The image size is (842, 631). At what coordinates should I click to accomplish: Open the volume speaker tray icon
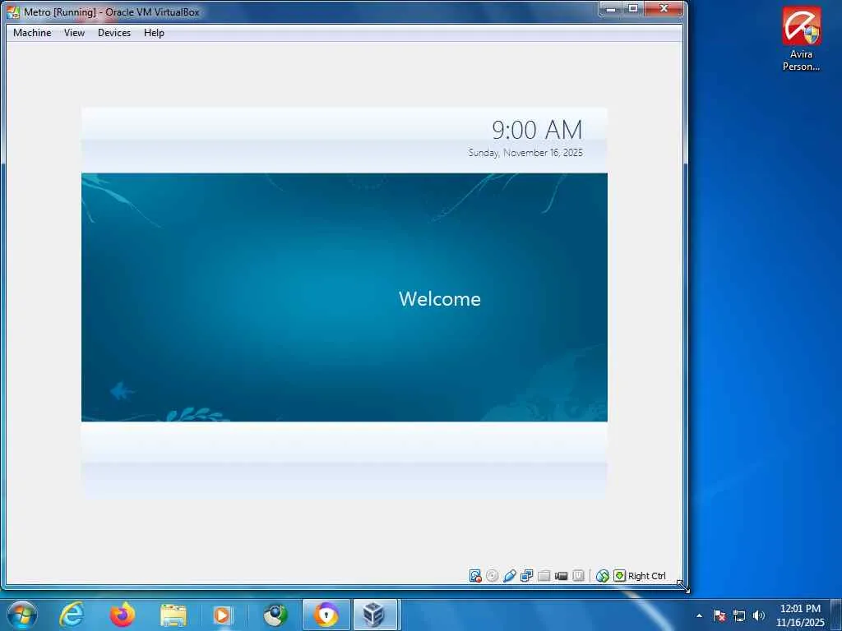[759, 615]
